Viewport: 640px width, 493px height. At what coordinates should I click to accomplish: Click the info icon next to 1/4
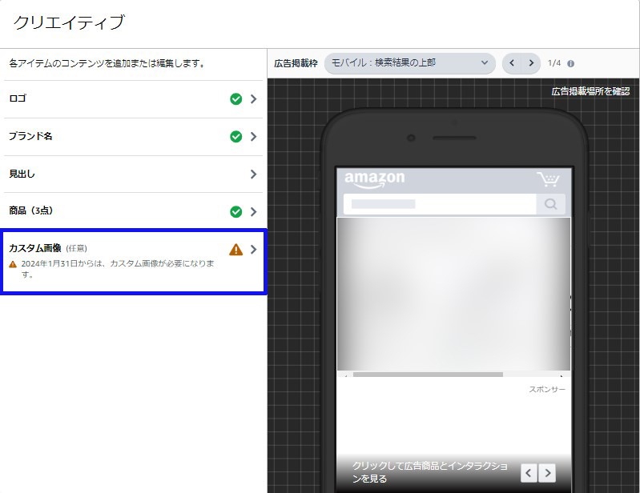[x=570, y=63]
